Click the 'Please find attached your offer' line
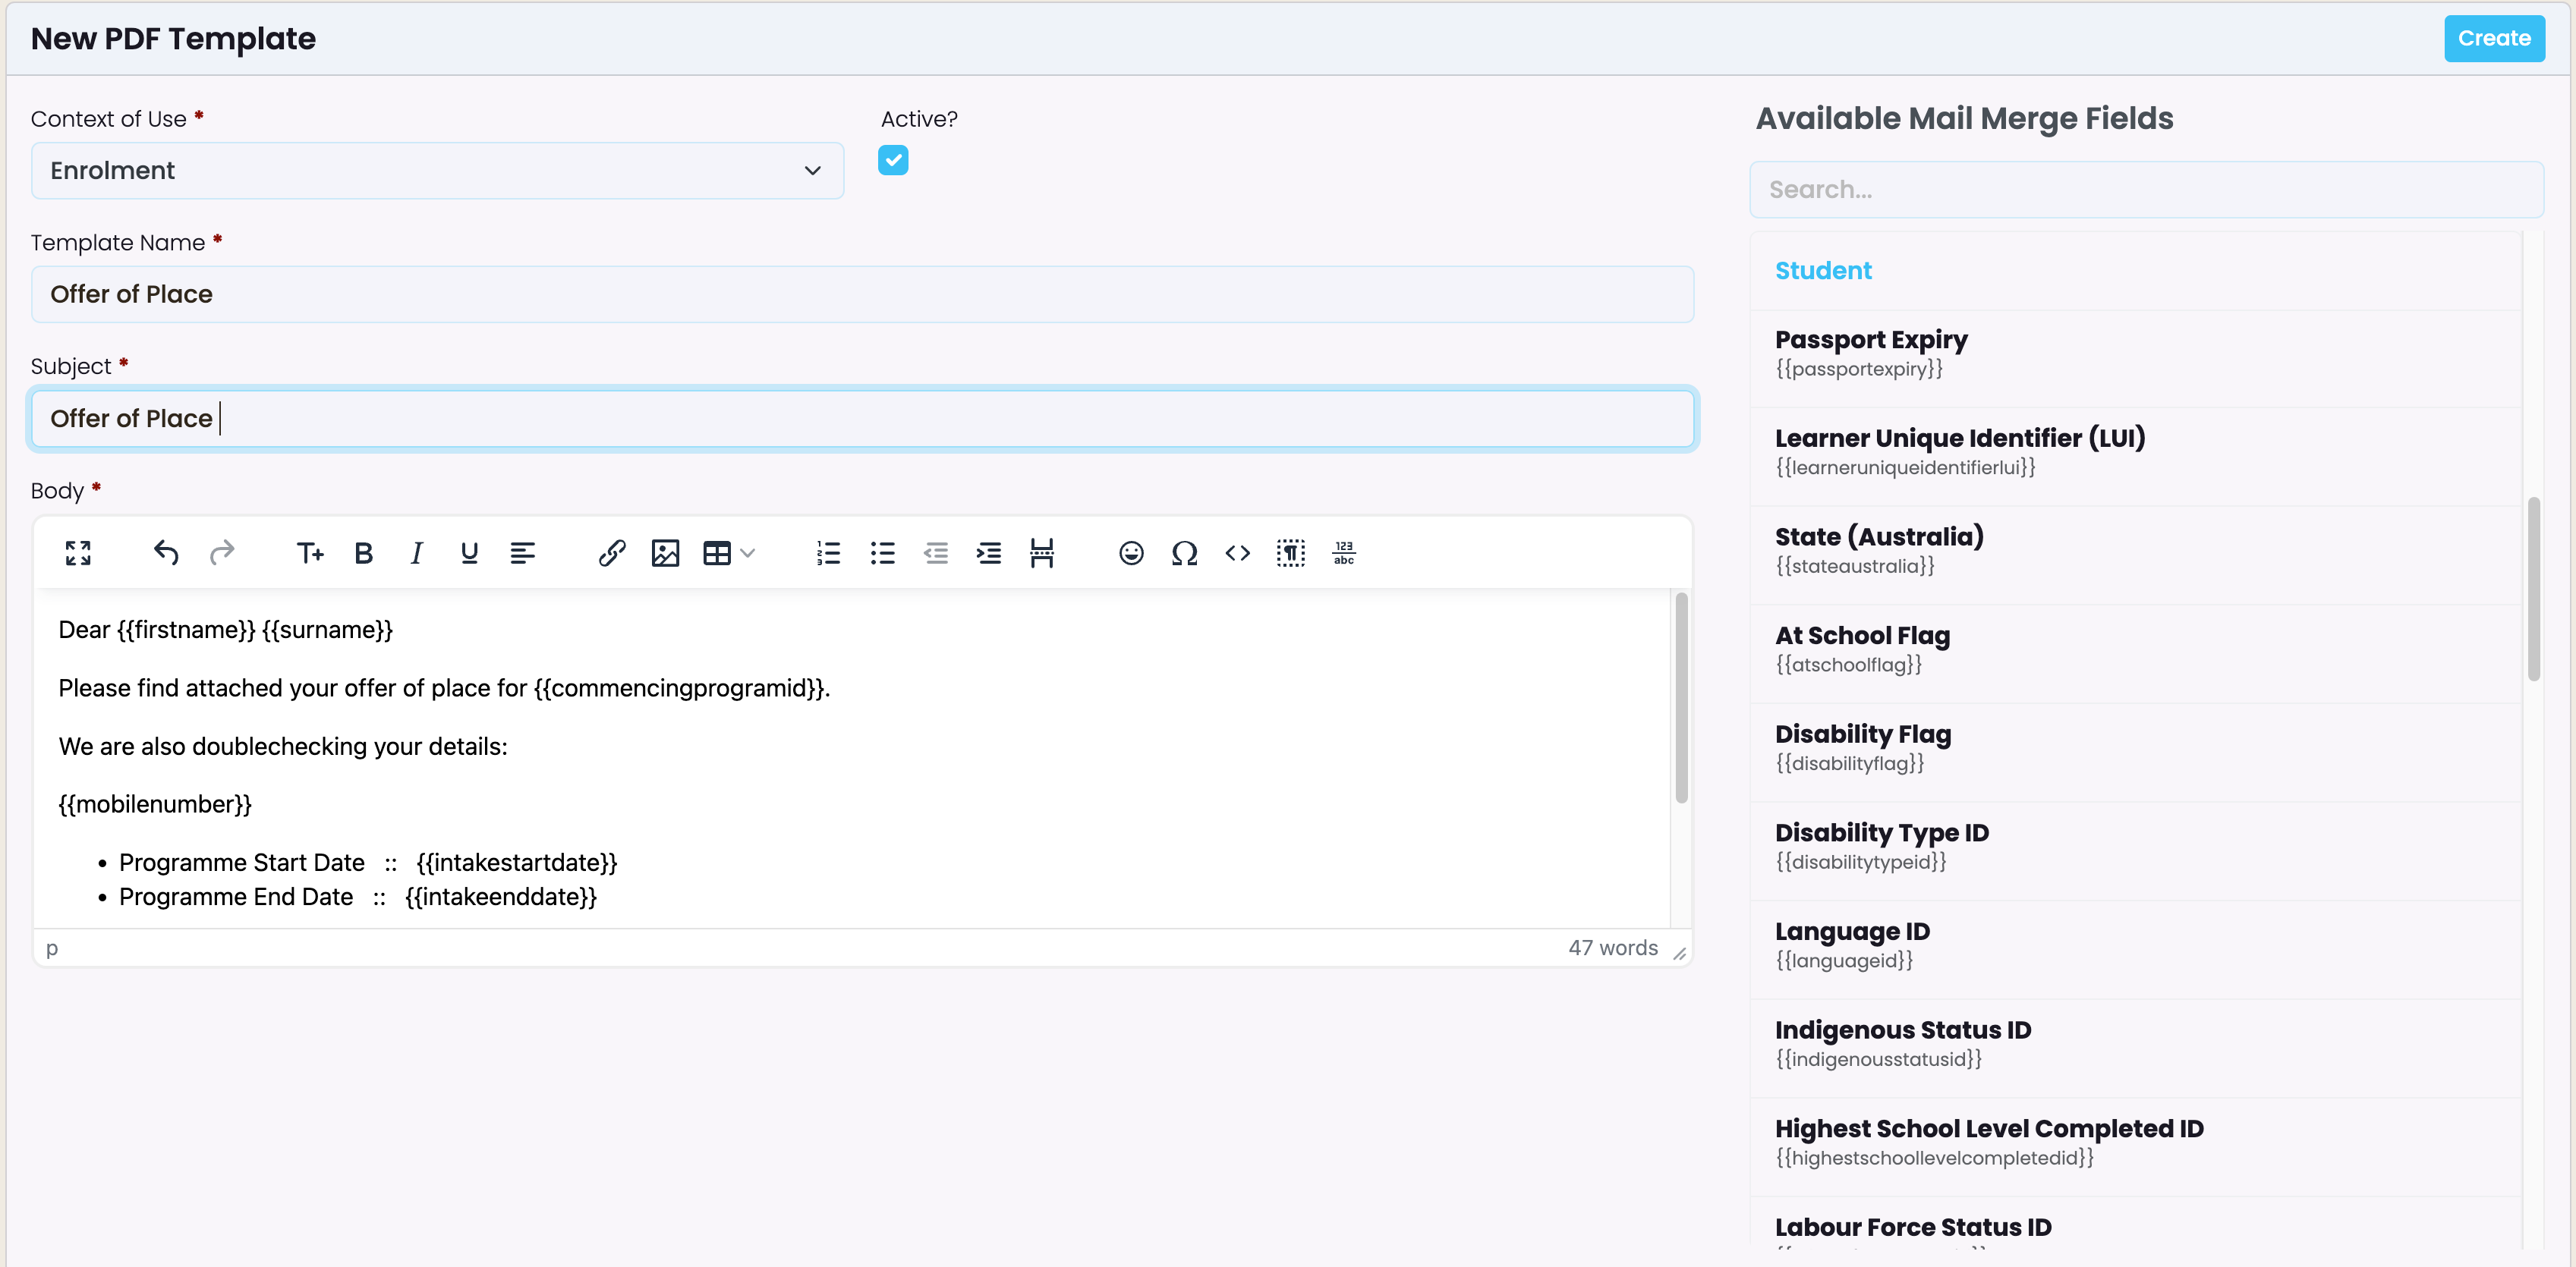The width and height of the screenshot is (2576, 1267). pyautogui.click(x=444, y=687)
